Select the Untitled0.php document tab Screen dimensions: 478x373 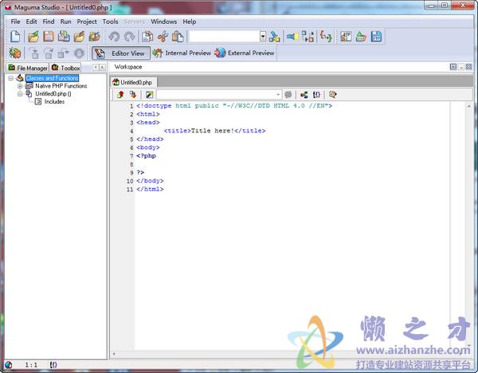133,82
